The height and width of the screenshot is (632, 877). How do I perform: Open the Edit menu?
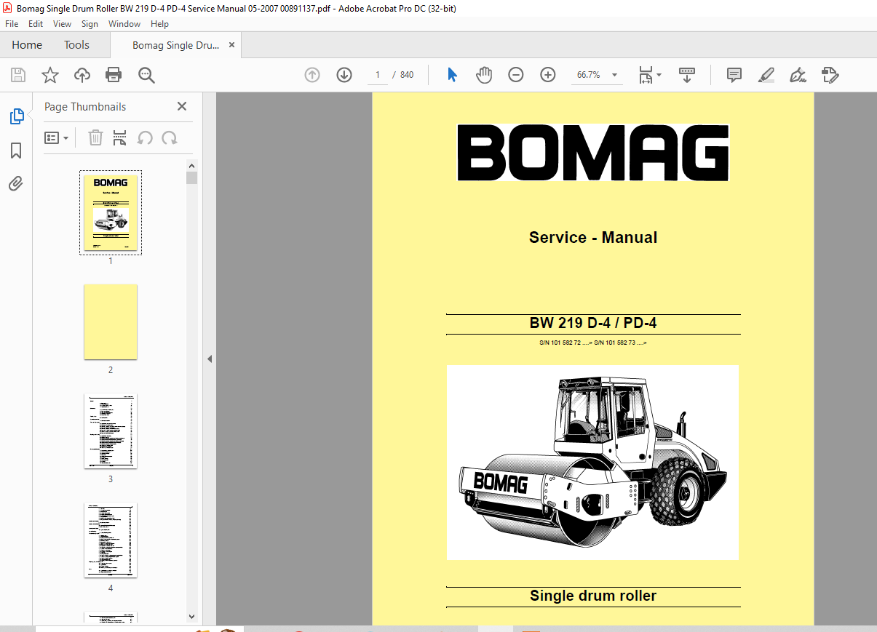(x=36, y=24)
